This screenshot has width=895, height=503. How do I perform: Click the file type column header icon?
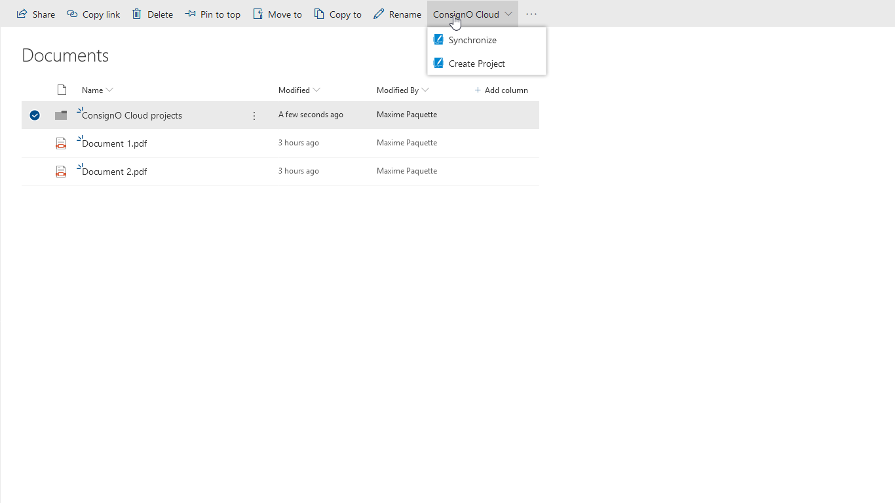pyautogui.click(x=62, y=90)
